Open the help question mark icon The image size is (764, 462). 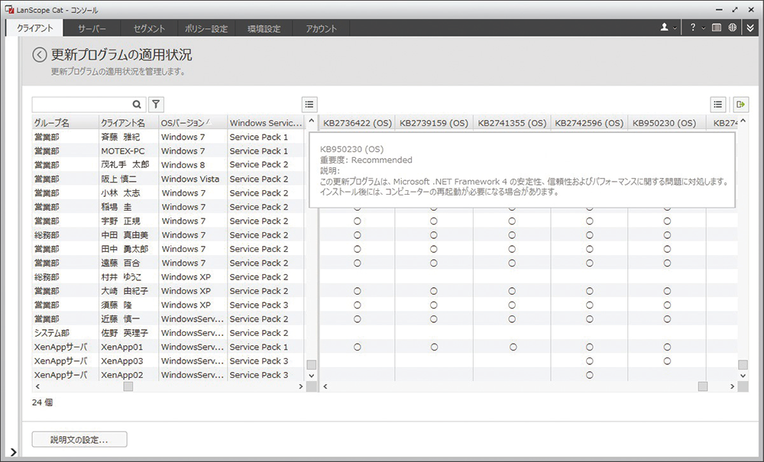coord(693,27)
